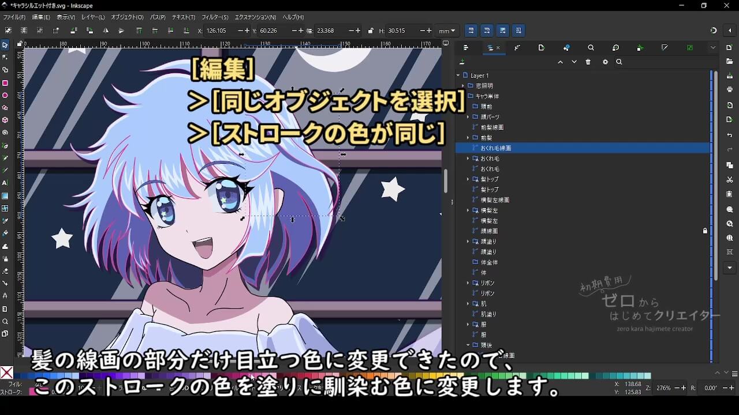Click the no-paint X swatch in palette

tap(7, 373)
